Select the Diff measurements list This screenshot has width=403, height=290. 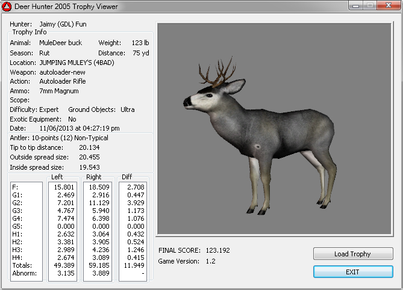(x=133, y=231)
